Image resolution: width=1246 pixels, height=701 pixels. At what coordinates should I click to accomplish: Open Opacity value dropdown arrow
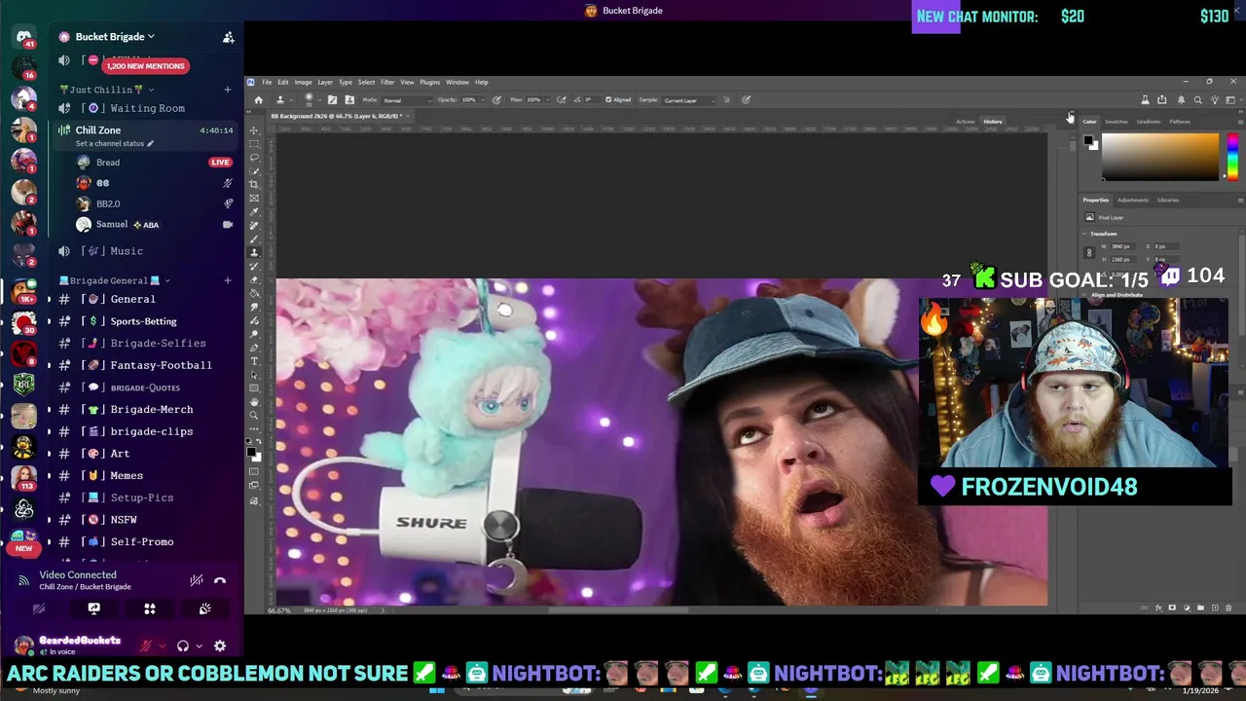point(483,99)
